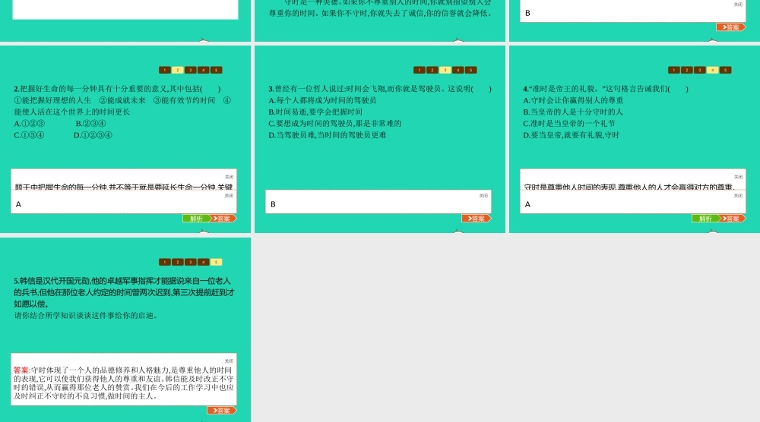Select tab 4 on the question 3 slide
This screenshot has height=422, width=760.
pos(458,70)
